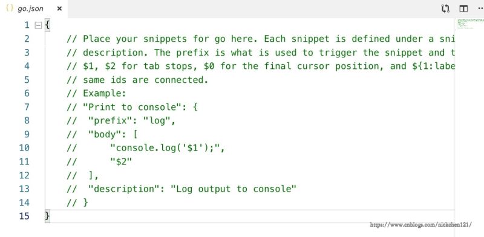Place cursor on console.log('$1') line

coord(146,148)
